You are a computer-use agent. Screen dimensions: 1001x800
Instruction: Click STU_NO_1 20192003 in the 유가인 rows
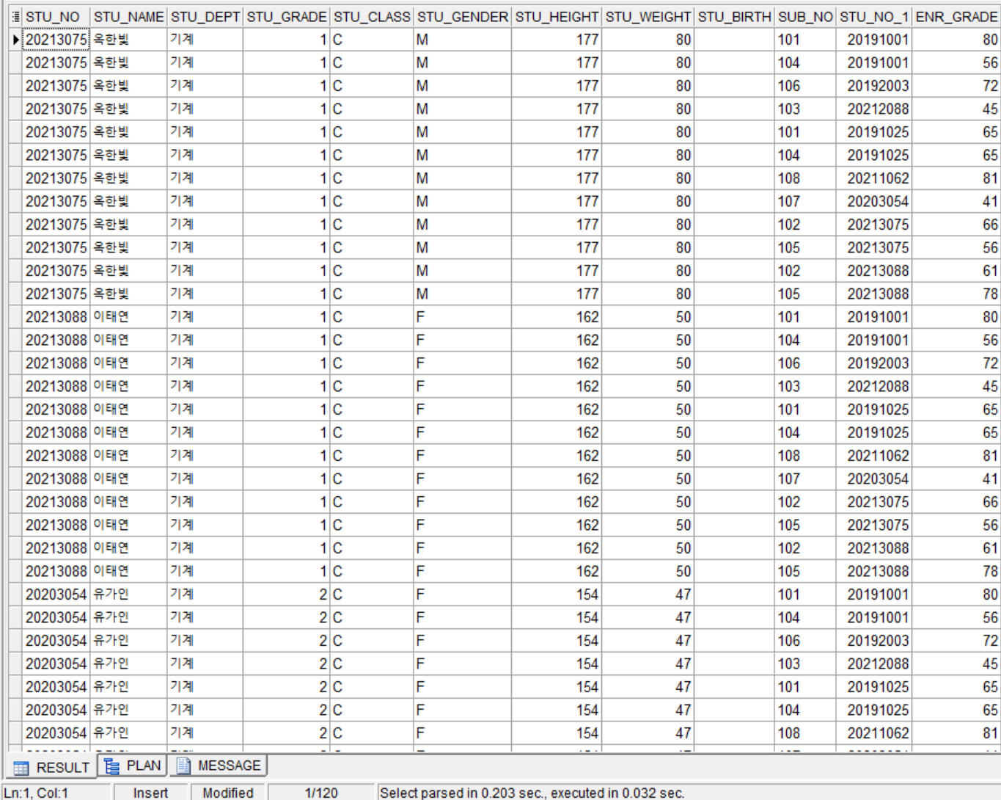pos(874,641)
